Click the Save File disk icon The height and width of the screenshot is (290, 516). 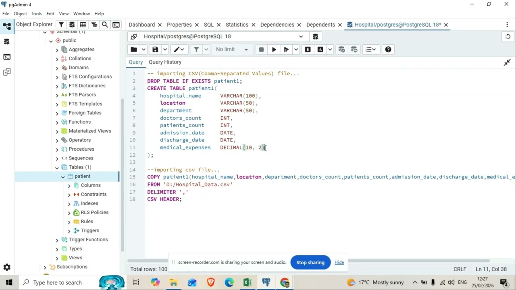(155, 50)
